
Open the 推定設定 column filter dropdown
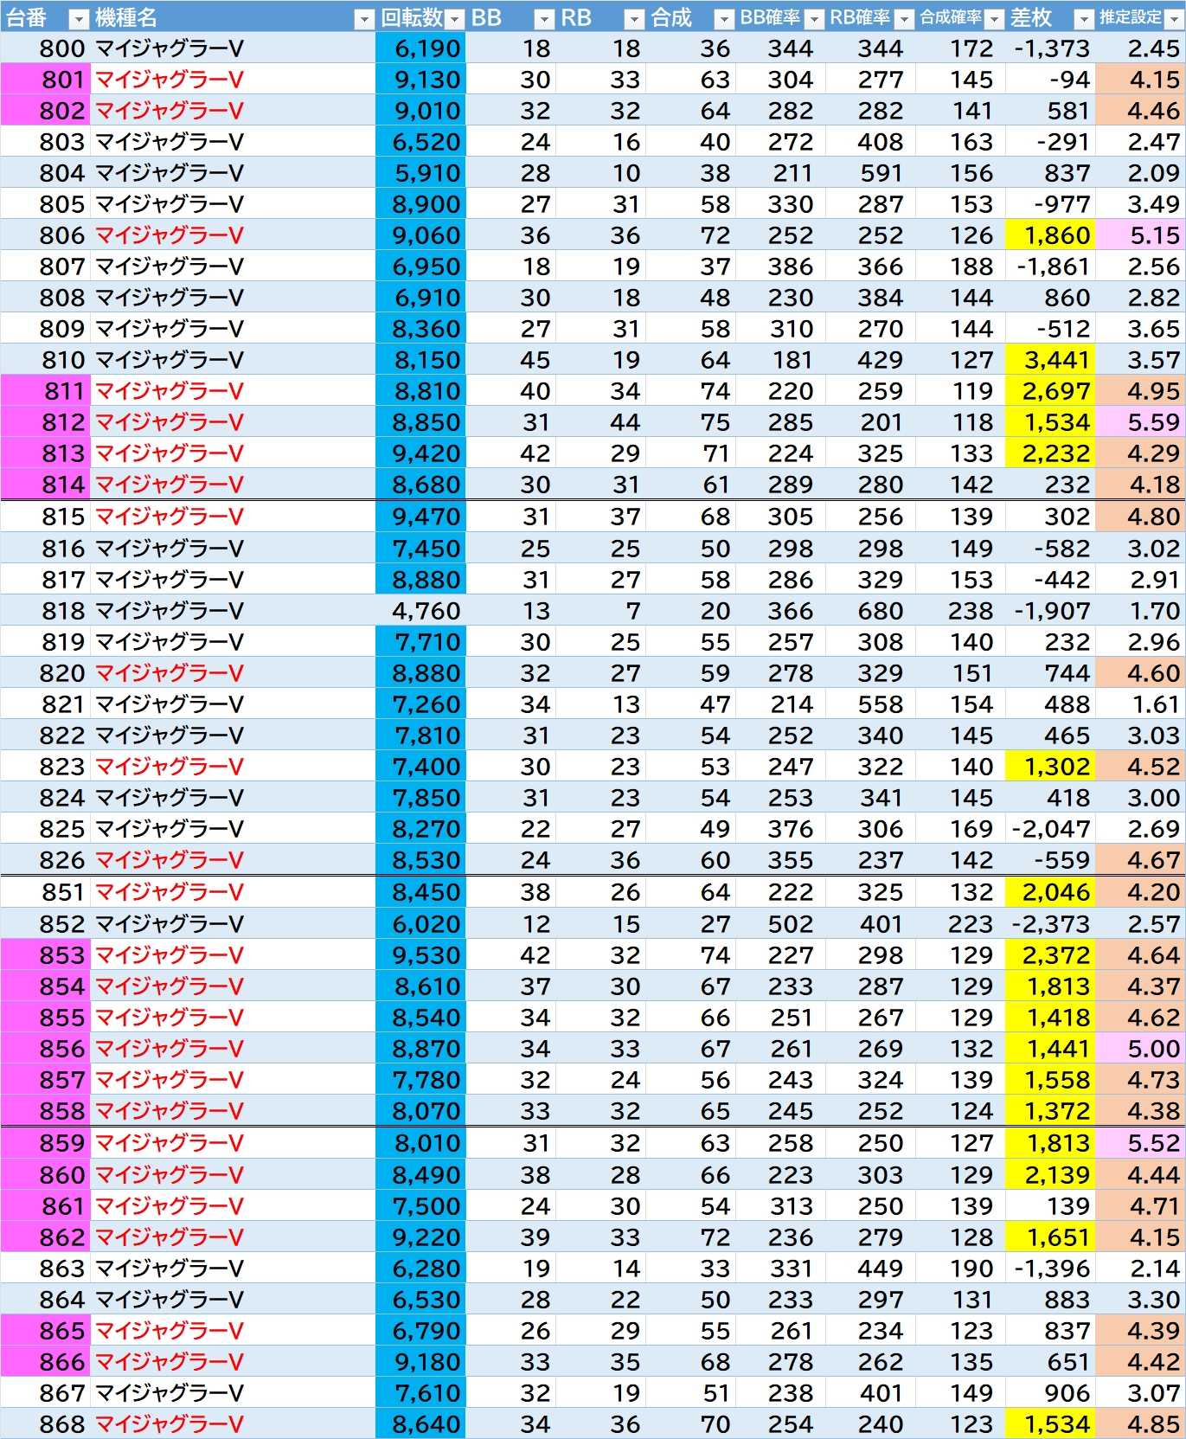(1174, 18)
